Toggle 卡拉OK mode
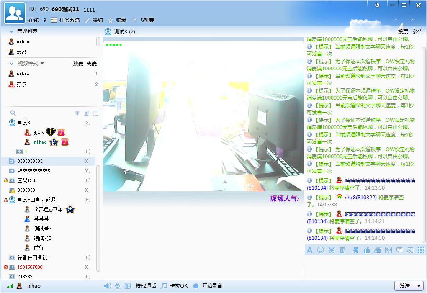The width and height of the screenshot is (427, 293). pos(174,285)
